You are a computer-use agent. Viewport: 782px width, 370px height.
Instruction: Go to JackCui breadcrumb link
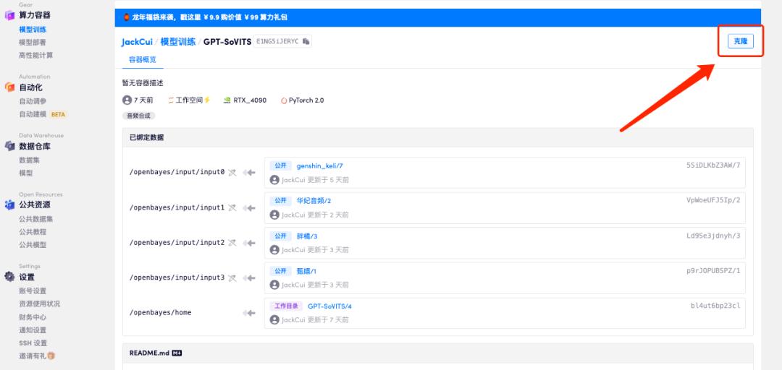(x=137, y=42)
